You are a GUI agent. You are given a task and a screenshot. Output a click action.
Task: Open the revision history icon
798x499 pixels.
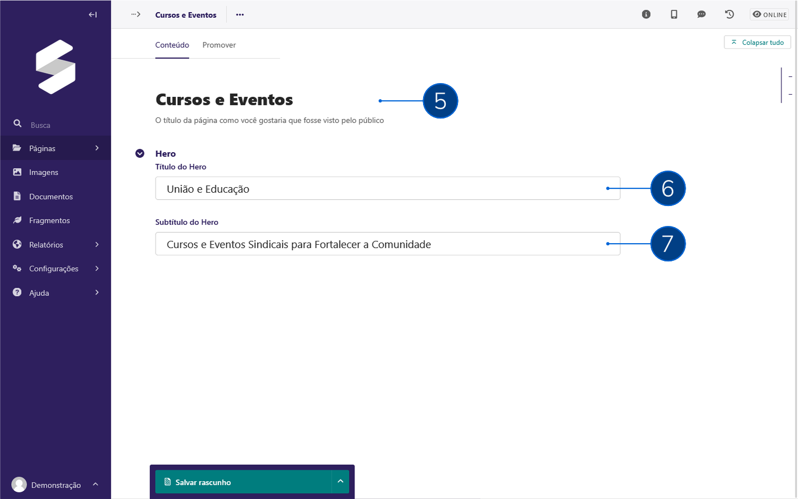point(729,14)
